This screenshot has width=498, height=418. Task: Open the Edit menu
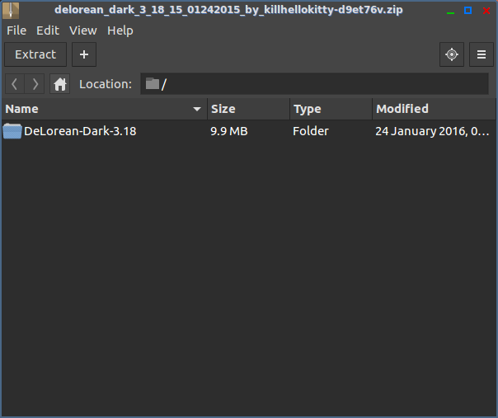coord(48,31)
